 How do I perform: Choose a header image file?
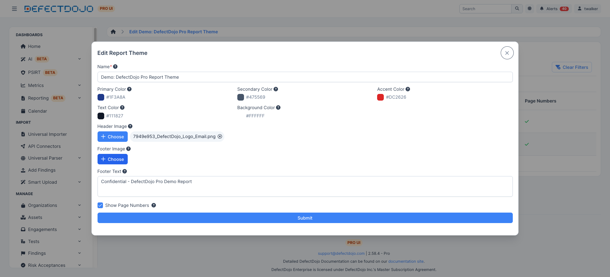coord(112,137)
